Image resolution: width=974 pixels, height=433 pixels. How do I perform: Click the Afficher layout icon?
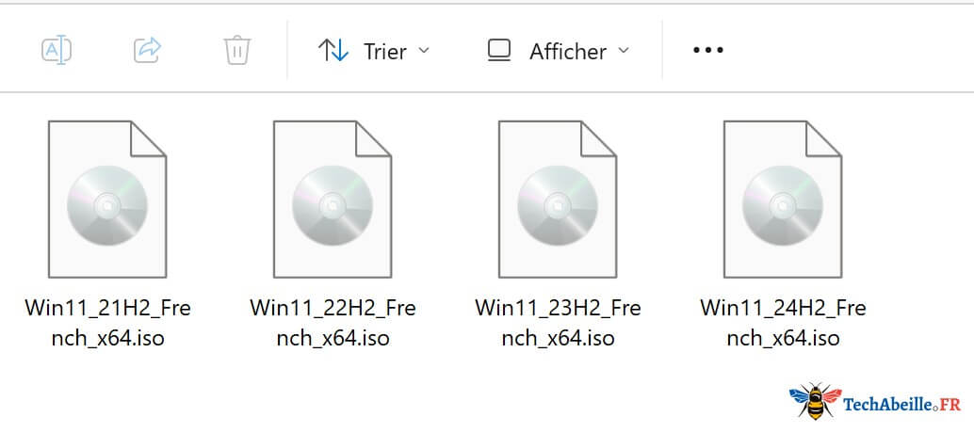point(499,50)
